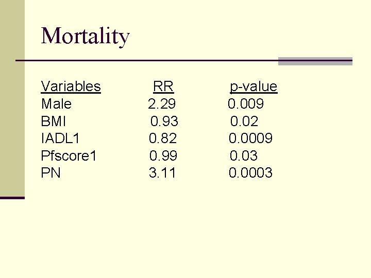Click the RR value 0.99

click(x=163, y=156)
